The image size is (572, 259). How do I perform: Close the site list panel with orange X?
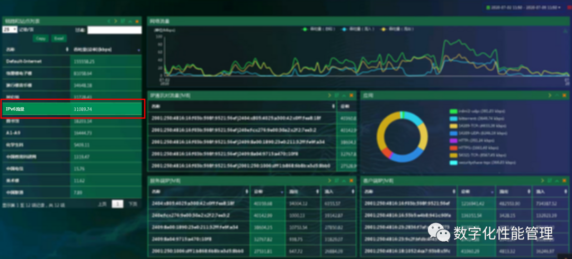point(137,22)
